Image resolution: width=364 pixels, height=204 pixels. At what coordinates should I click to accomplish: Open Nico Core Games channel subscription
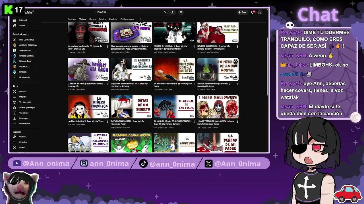click(x=24, y=40)
